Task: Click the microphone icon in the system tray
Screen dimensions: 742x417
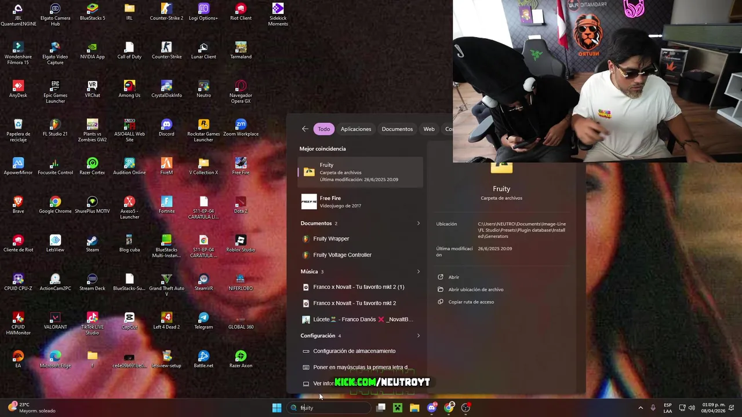Action: [653, 408]
